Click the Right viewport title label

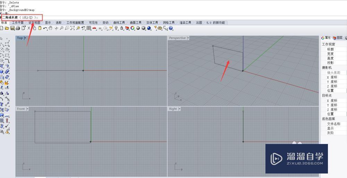173,109
